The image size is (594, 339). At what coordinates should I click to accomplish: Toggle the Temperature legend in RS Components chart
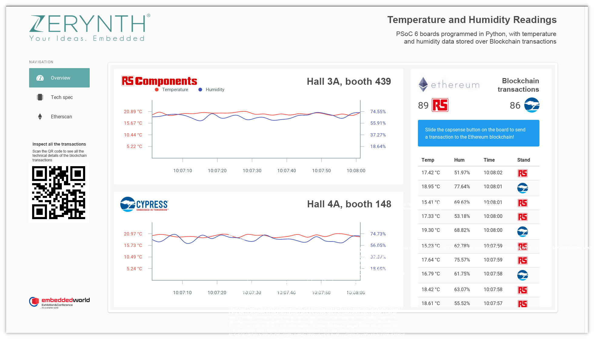tap(172, 90)
